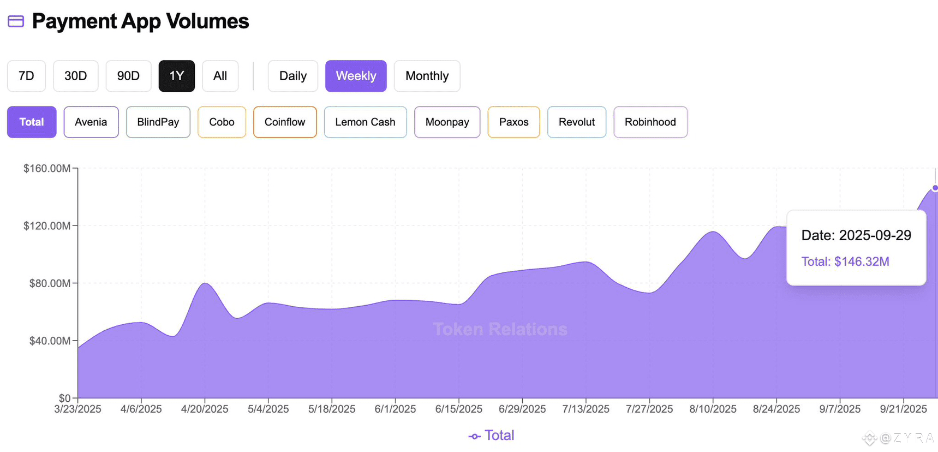Show All time data
Screen dimensions: 938x452
coord(220,76)
